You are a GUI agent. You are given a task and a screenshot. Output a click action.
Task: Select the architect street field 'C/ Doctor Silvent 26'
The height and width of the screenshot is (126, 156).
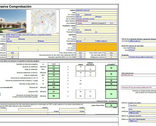pos(33,37)
